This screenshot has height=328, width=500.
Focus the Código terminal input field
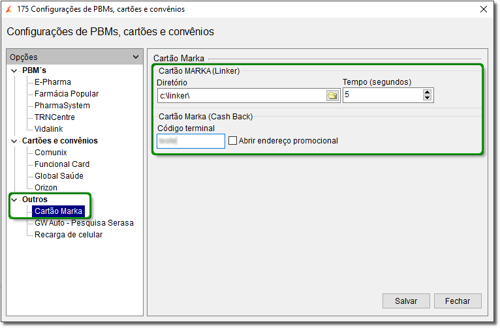coord(191,141)
